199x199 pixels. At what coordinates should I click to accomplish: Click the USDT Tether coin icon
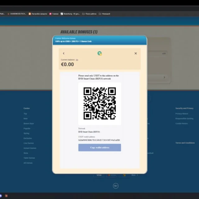click(99, 53)
